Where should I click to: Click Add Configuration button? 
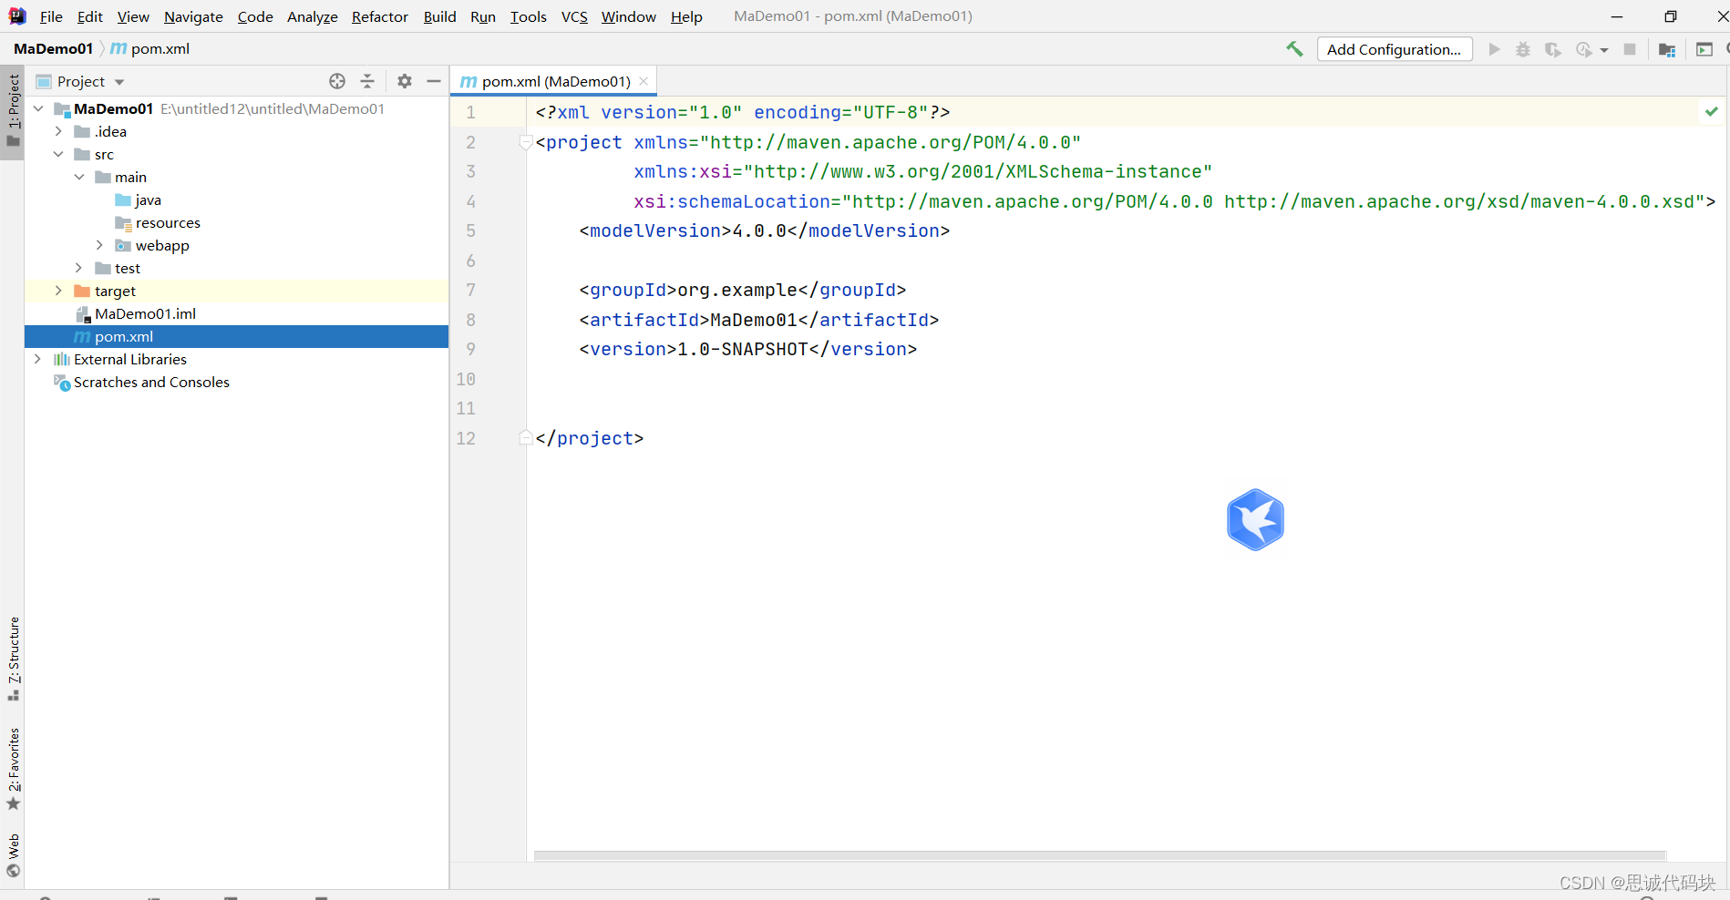click(1395, 49)
